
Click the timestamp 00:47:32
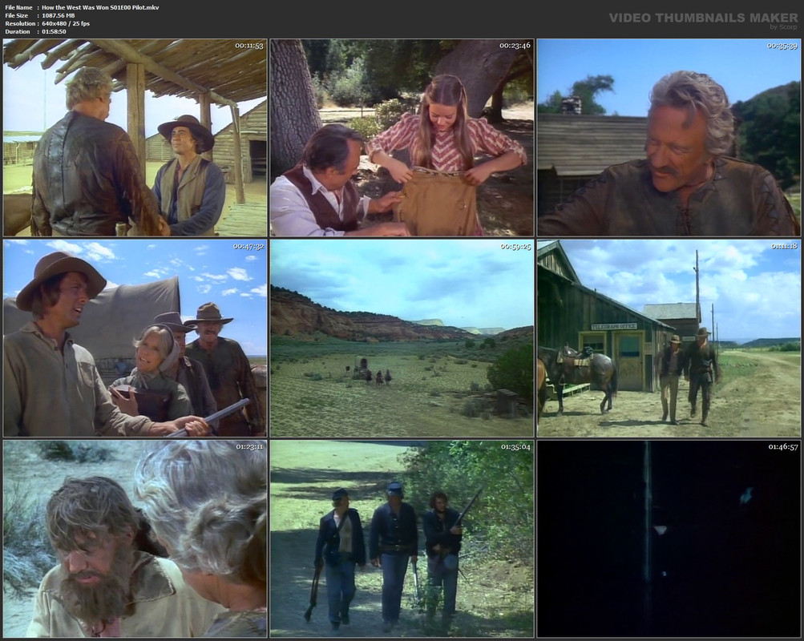[249, 247]
